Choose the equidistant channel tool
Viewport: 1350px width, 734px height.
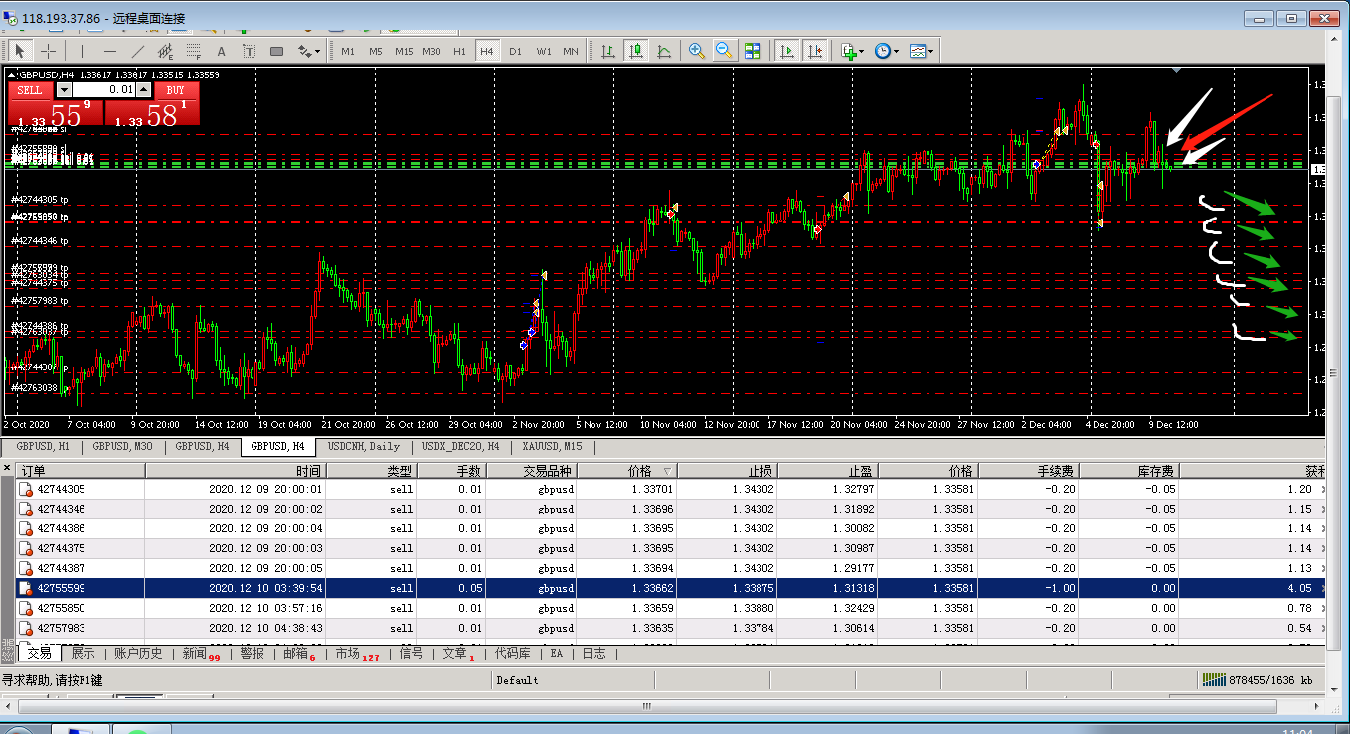(x=165, y=51)
